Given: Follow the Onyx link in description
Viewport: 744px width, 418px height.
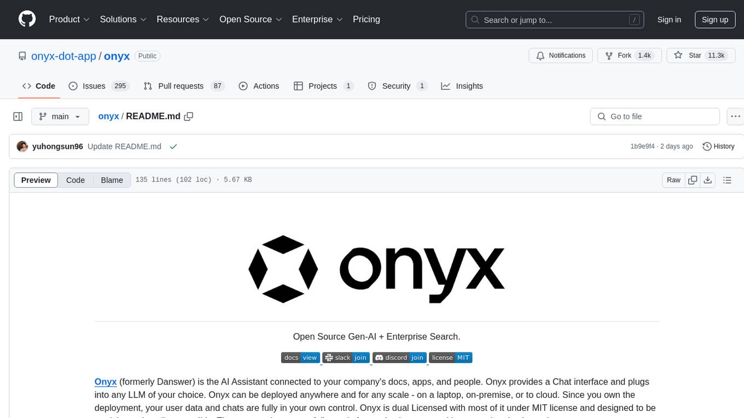Looking at the screenshot, I should 106,381.
